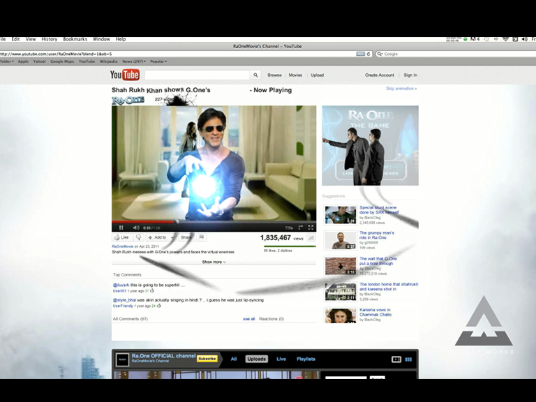Thumbs up the UserFriendly comment
This screenshot has height=402, width=536.
pyautogui.click(x=158, y=306)
